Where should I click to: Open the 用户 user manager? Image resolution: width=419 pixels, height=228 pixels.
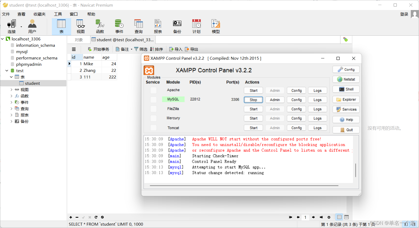(32, 26)
